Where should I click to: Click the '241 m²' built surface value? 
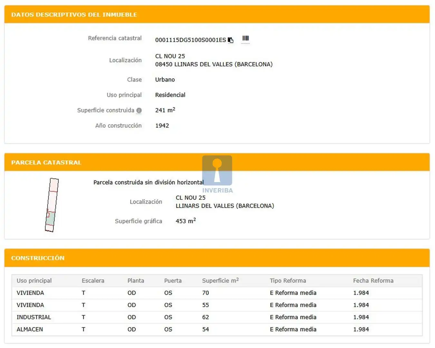pos(165,110)
